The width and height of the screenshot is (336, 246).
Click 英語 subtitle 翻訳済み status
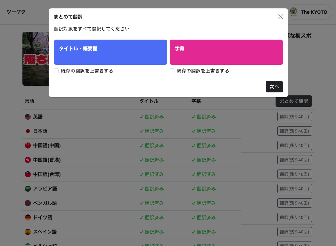[203, 117]
